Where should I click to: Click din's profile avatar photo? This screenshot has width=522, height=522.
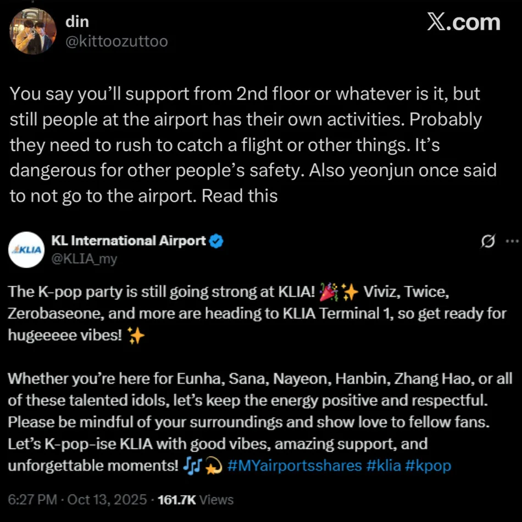33,32
